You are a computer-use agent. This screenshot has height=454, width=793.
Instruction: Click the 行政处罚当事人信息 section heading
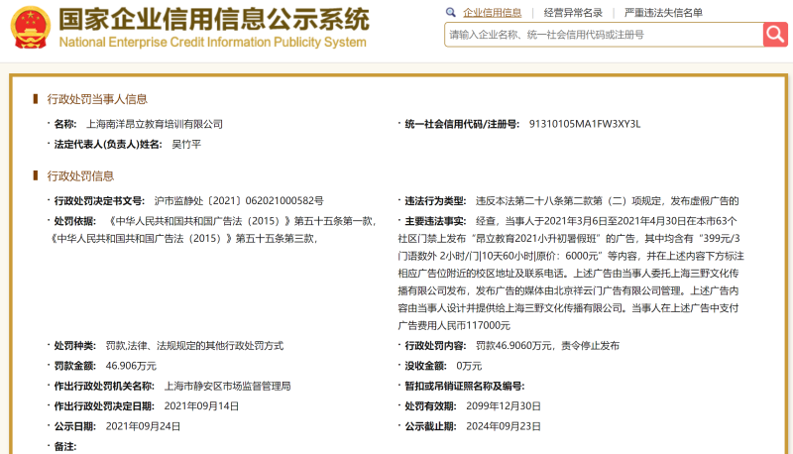[97, 99]
